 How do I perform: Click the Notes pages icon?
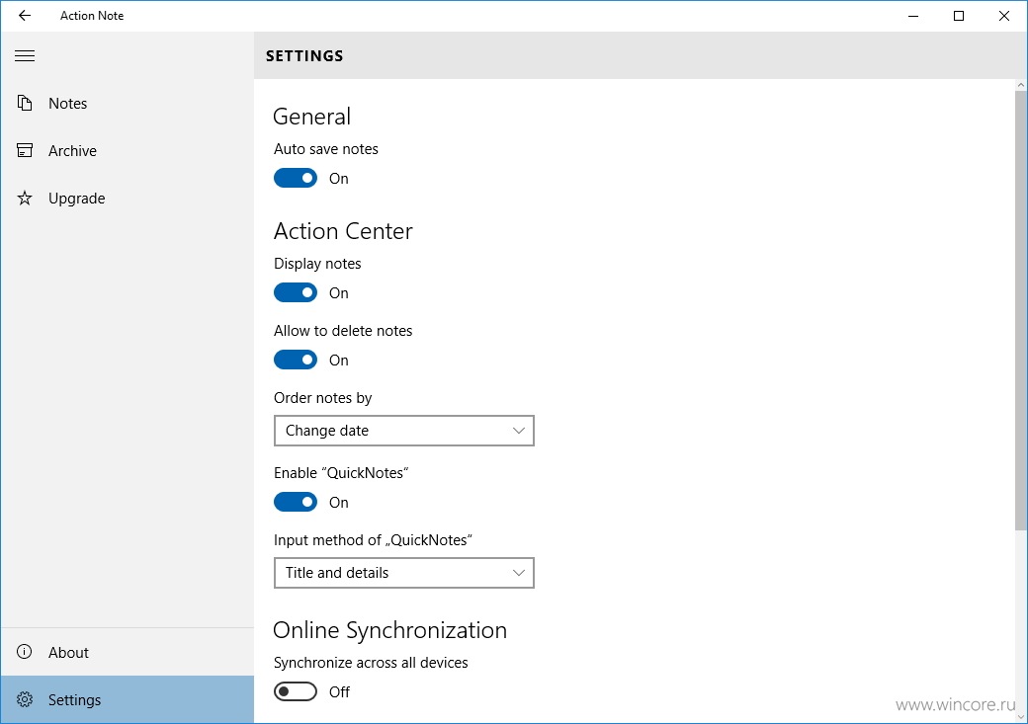25,103
